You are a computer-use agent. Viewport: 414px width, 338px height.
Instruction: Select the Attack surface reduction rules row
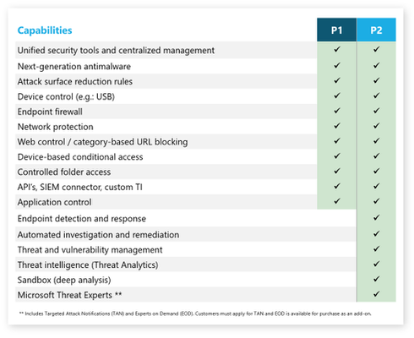pos(205,81)
